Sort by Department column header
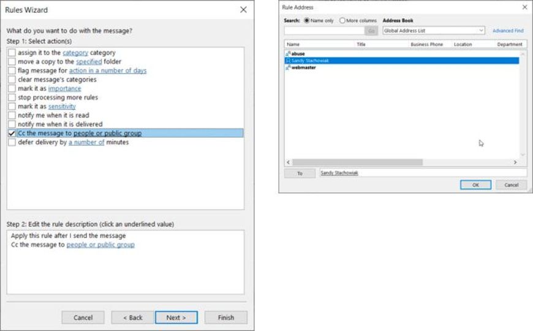Viewport: 533px width, 331px height. pyautogui.click(x=510, y=44)
